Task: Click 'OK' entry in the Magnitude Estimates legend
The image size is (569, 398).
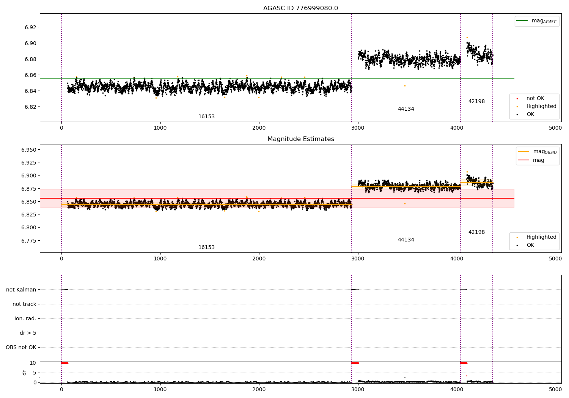Action: pyautogui.click(x=530, y=245)
